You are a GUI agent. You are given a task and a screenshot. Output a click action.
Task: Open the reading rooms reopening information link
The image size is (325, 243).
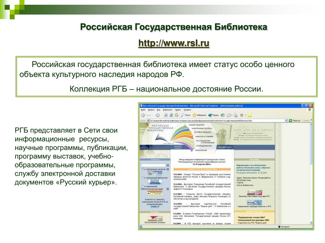point(253,168)
